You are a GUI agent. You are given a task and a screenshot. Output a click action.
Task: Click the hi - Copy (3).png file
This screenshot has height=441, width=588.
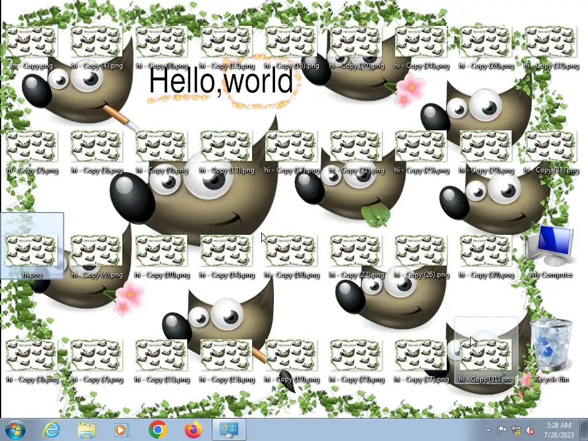point(32,361)
